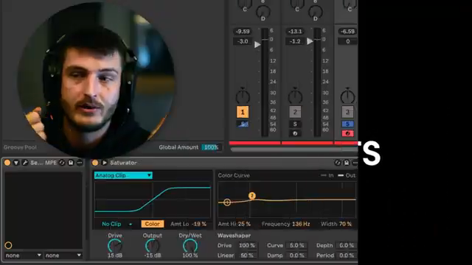Select node 2 on the Color Curve
472x265 pixels.
coord(252,196)
